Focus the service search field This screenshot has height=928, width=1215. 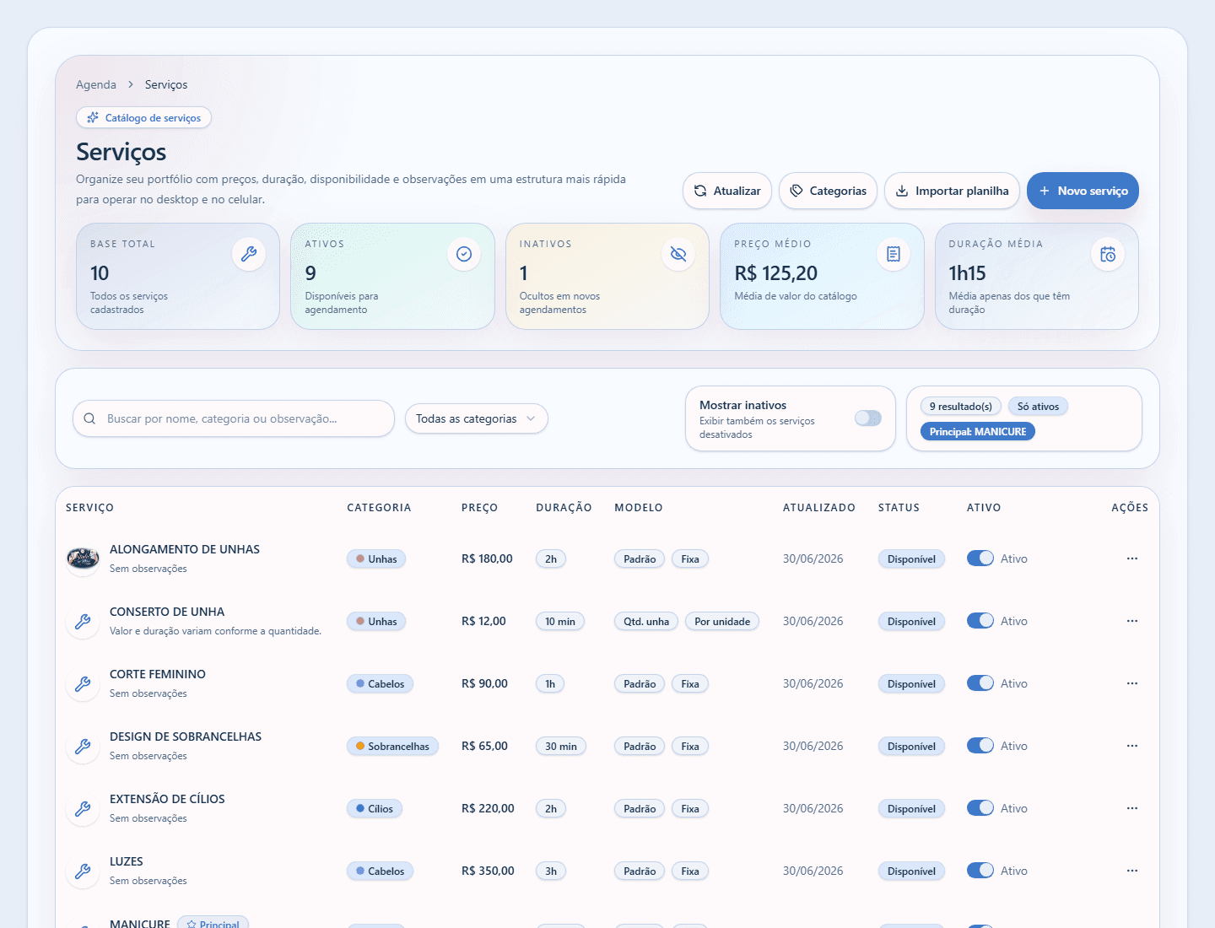coord(234,418)
